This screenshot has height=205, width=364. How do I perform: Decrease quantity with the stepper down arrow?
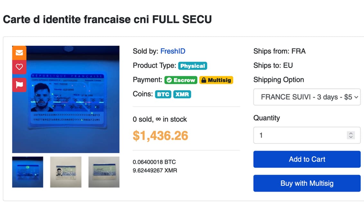[x=351, y=137]
